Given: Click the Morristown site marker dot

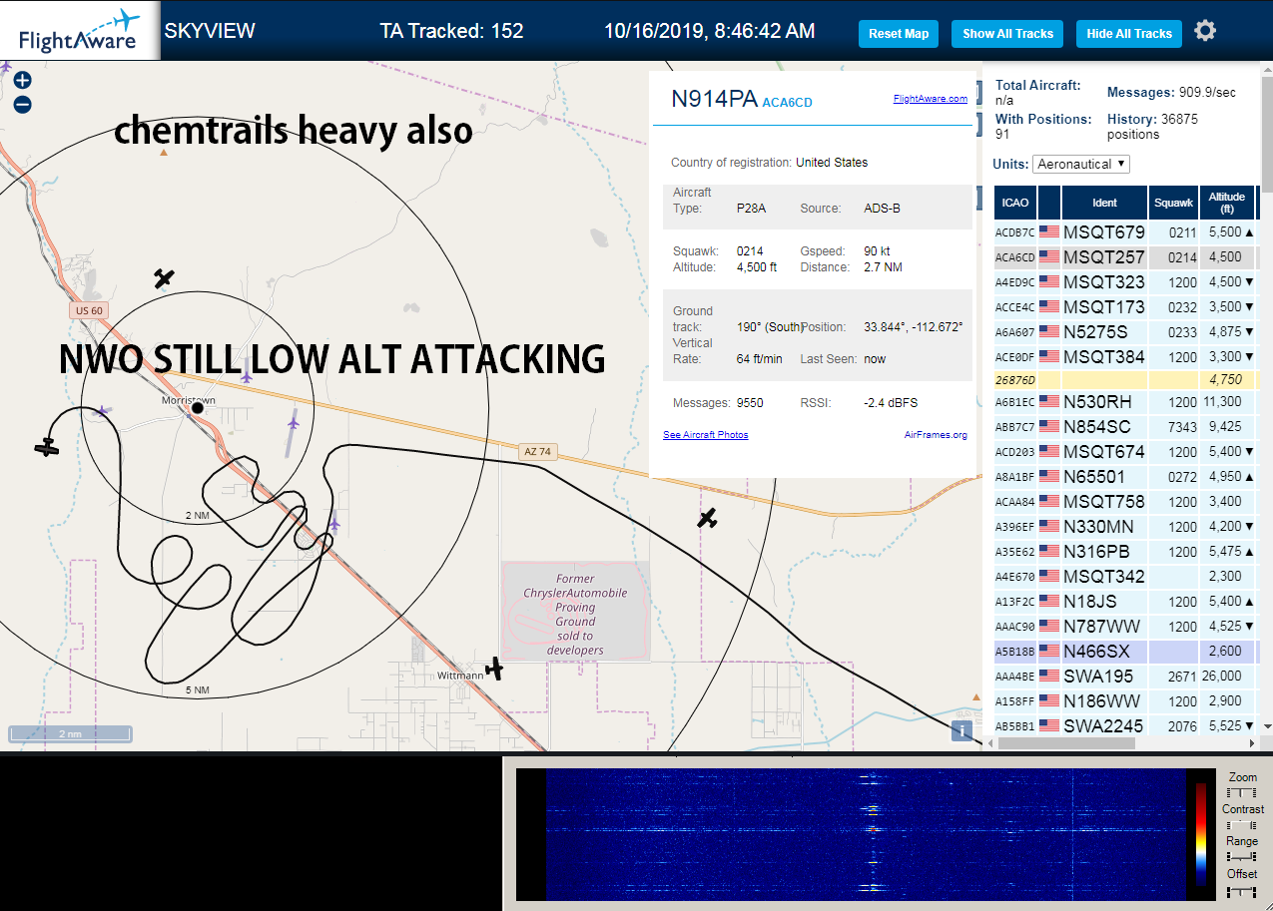Looking at the screenshot, I should click(x=198, y=408).
